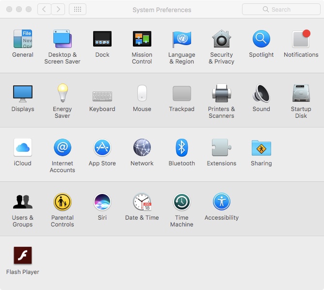Click the Show All grid button
The width and height of the screenshot is (324, 290).
[x=78, y=9]
